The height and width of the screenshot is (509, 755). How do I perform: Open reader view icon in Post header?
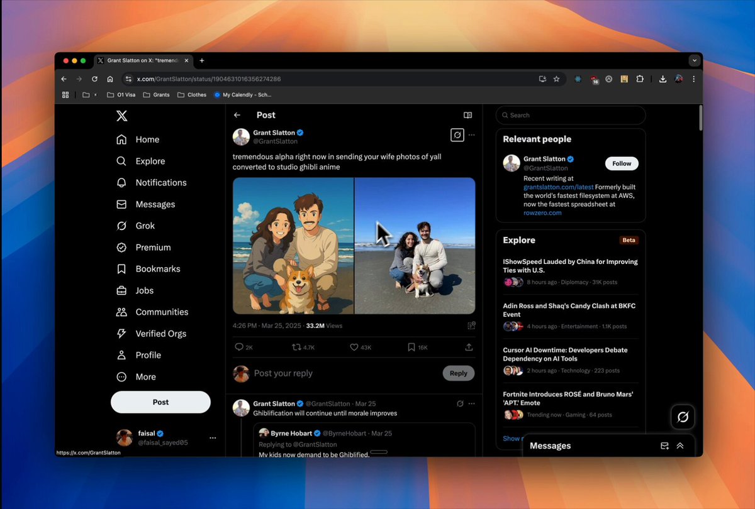[467, 115]
